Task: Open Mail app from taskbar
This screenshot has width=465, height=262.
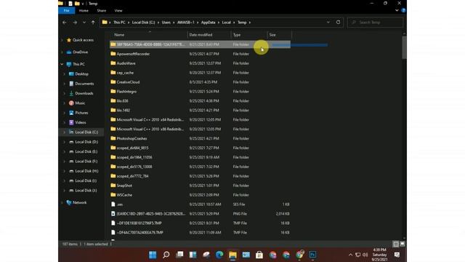Action: pyautogui.click(x=246, y=255)
